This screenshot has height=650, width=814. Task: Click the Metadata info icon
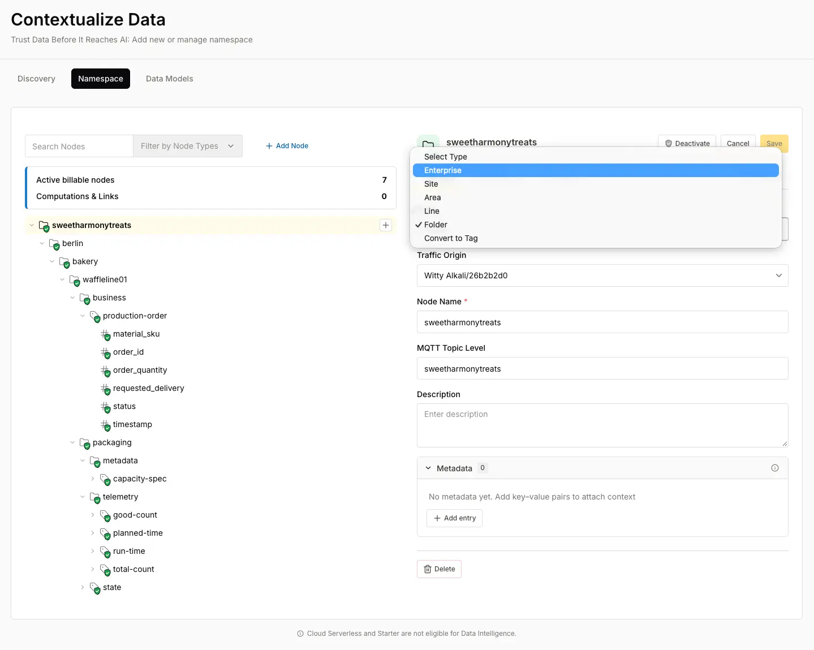(775, 468)
